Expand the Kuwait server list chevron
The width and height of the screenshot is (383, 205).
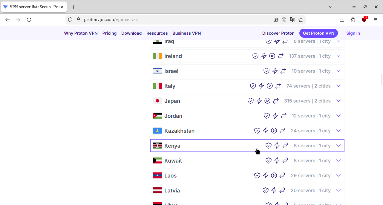tap(338, 160)
